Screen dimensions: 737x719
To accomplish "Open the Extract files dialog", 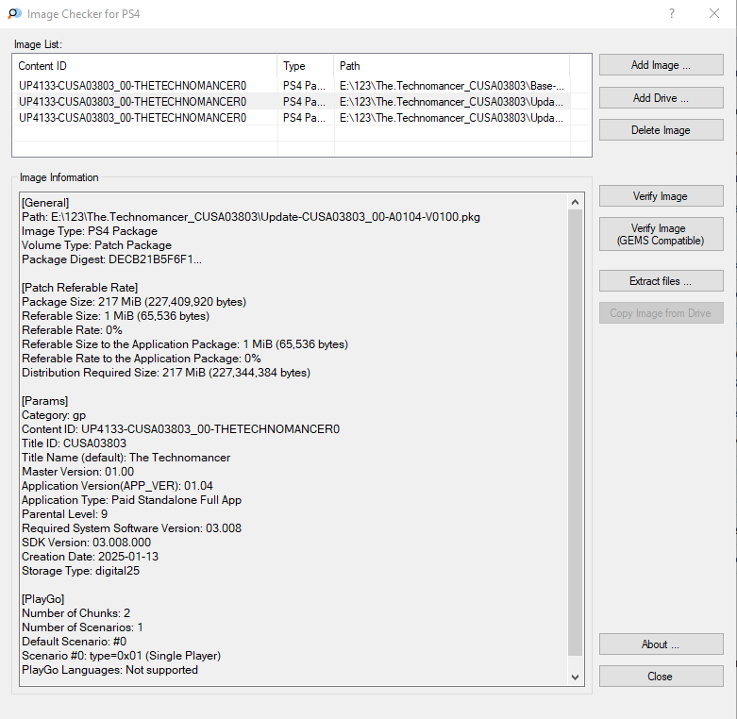I will pyautogui.click(x=661, y=281).
